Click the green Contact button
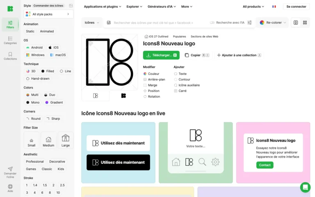The image size is (315, 197). (x=265, y=165)
